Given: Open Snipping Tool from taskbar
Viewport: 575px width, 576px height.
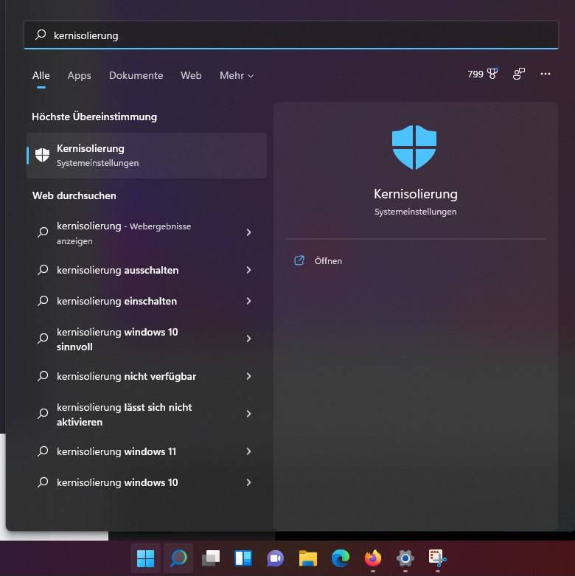Looking at the screenshot, I should [x=437, y=558].
